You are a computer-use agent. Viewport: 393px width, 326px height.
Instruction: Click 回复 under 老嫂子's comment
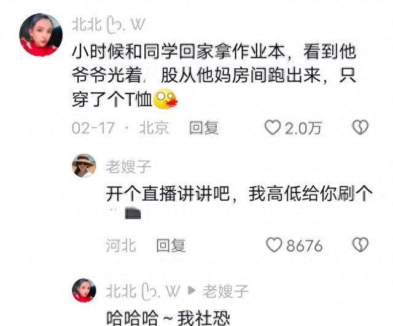171,246
